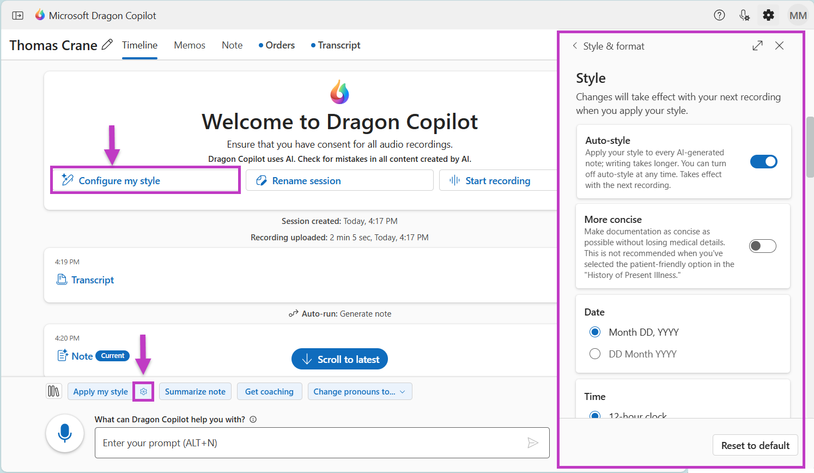Viewport: 814px width, 473px height.
Task: Select Month DD, YYYY date format
Action: [595, 332]
